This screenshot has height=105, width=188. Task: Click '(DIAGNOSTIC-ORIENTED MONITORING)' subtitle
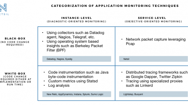[76, 21]
